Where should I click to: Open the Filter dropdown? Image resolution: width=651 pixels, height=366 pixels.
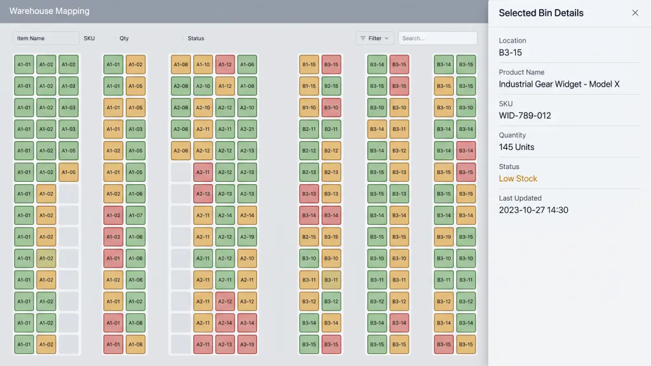coord(374,38)
